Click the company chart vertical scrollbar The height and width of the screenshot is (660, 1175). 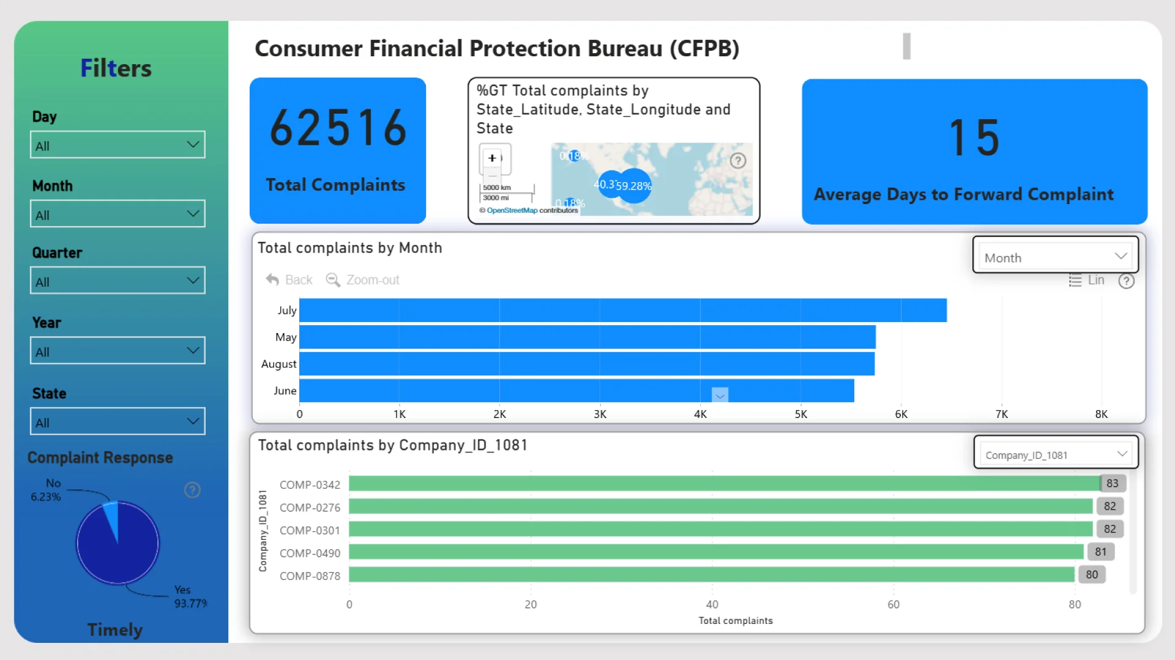click(1132, 532)
